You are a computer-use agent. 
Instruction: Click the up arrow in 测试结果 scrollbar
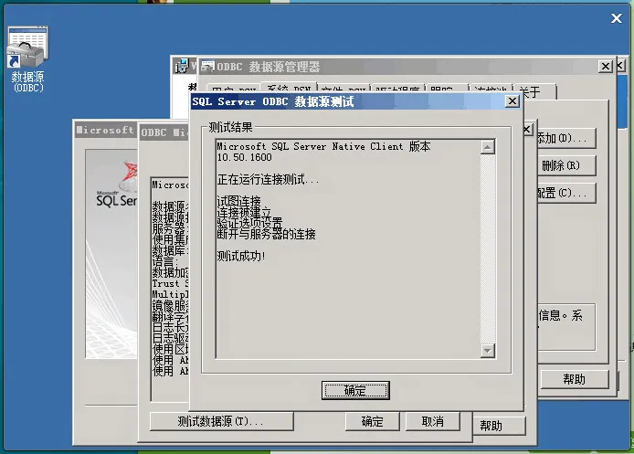point(488,147)
